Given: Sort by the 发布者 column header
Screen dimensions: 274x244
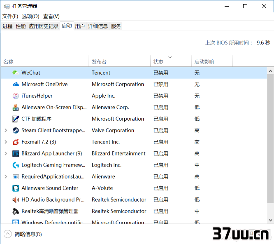Looking at the screenshot, I should tap(120, 61).
